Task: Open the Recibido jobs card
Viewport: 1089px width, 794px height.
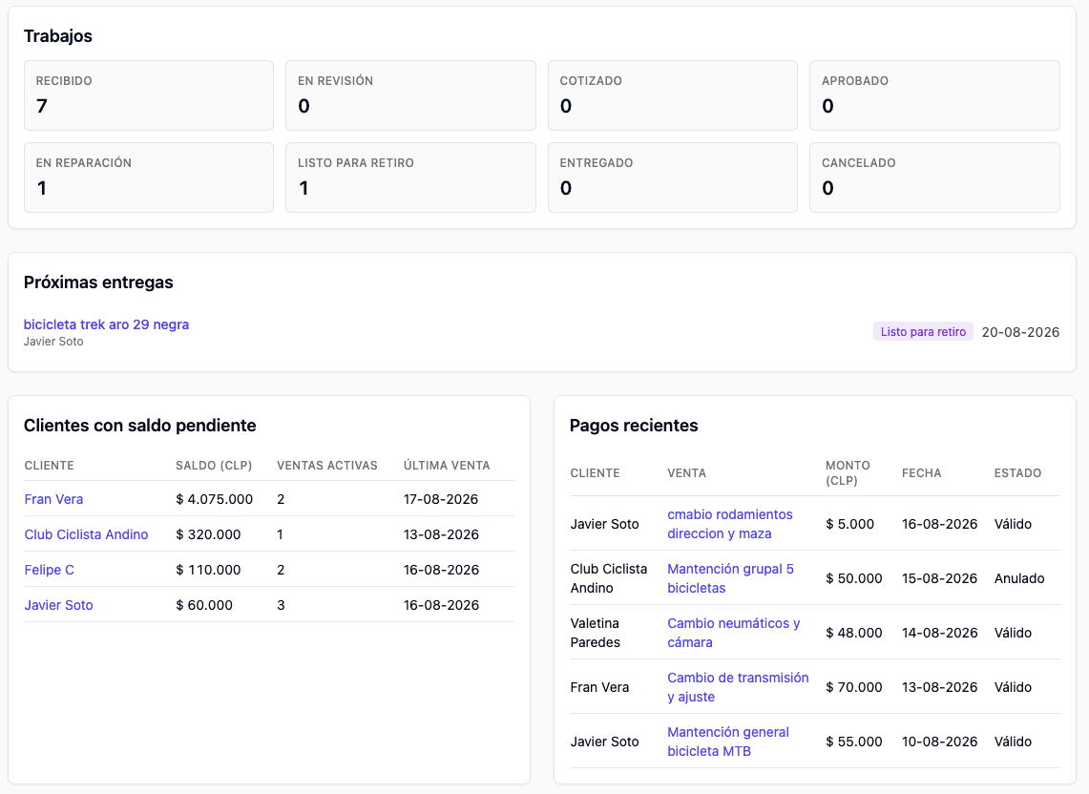Action: pos(149,95)
